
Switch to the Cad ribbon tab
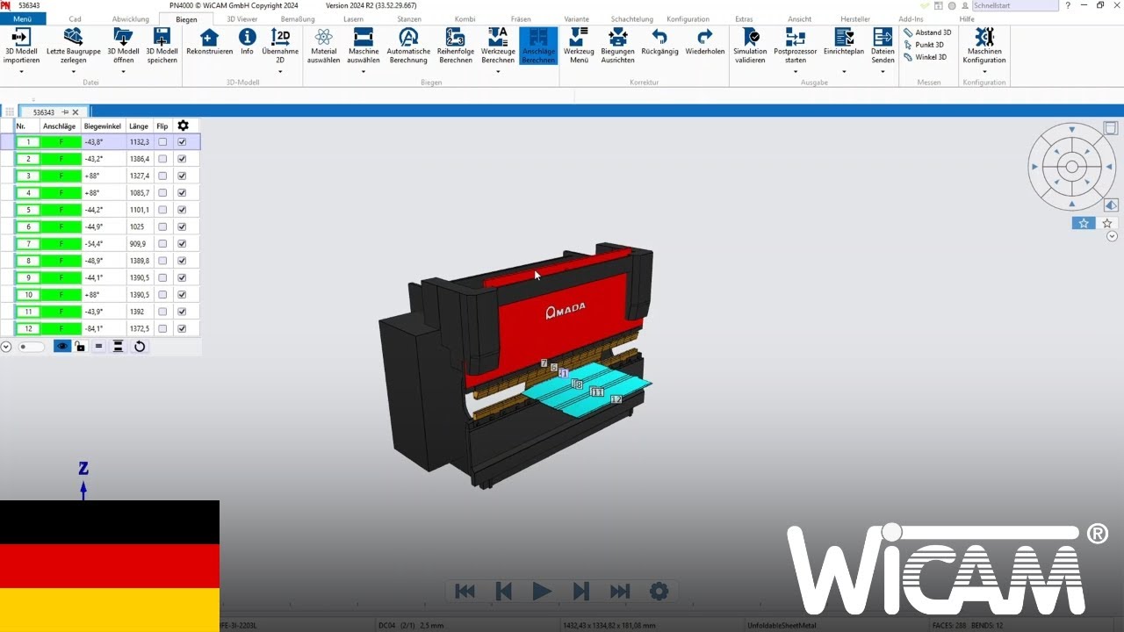tap(75, 18)
